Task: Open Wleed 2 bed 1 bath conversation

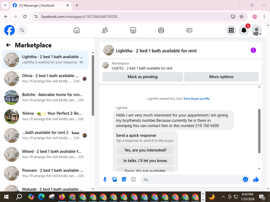Action: click(x=45, y=154)
